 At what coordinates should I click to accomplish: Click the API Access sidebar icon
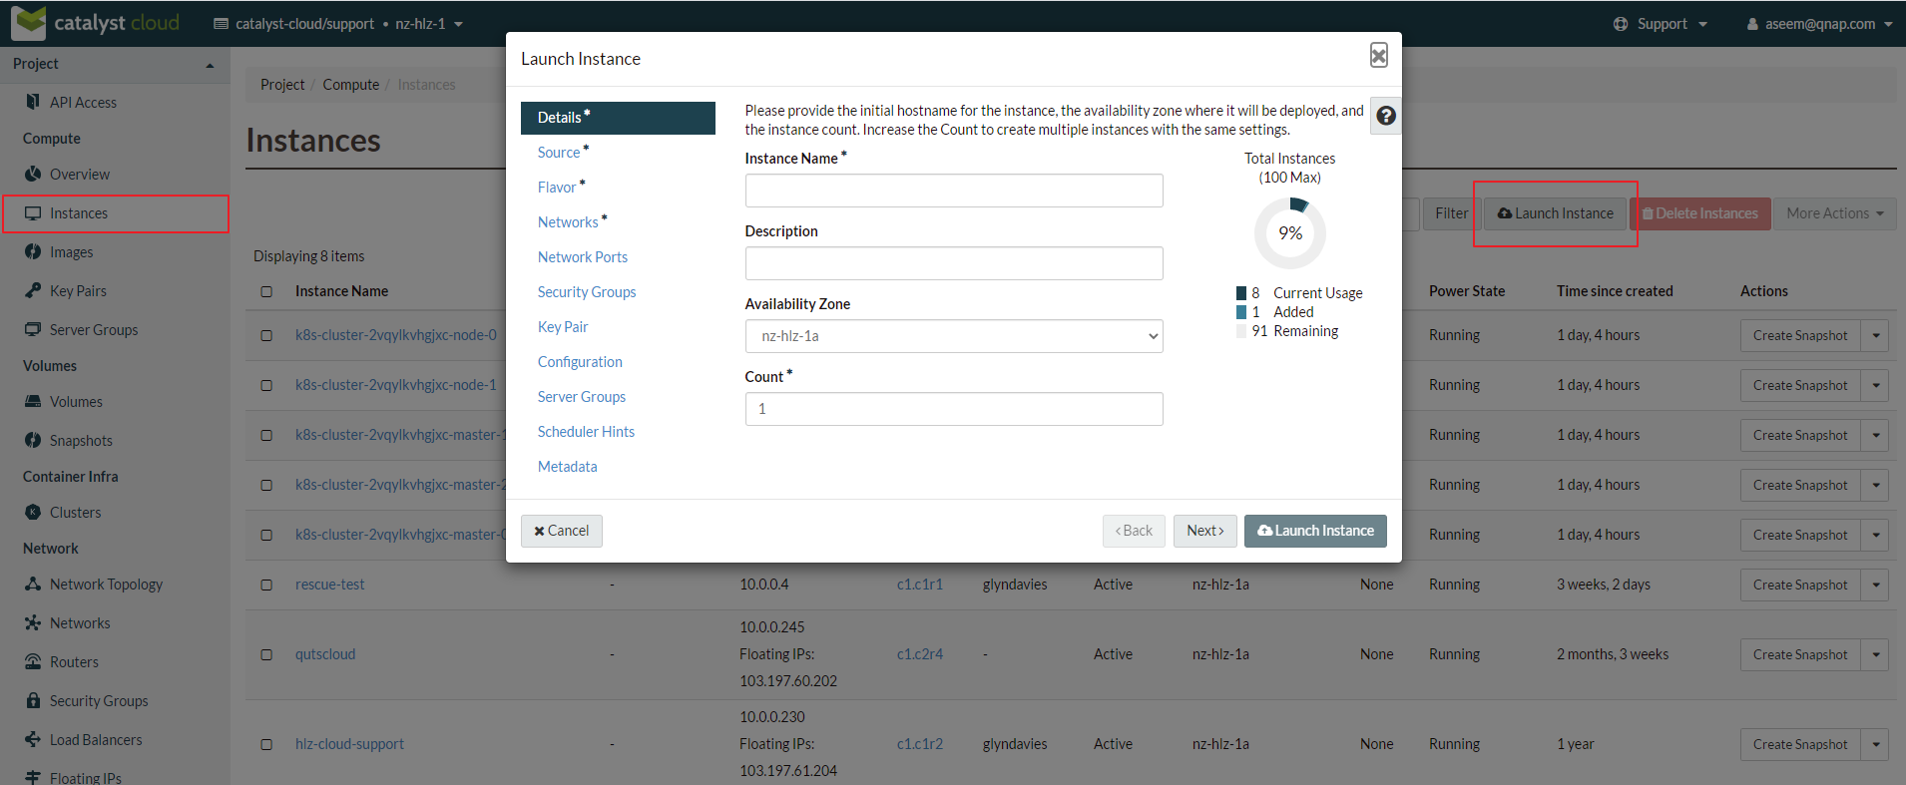[33, 102]
